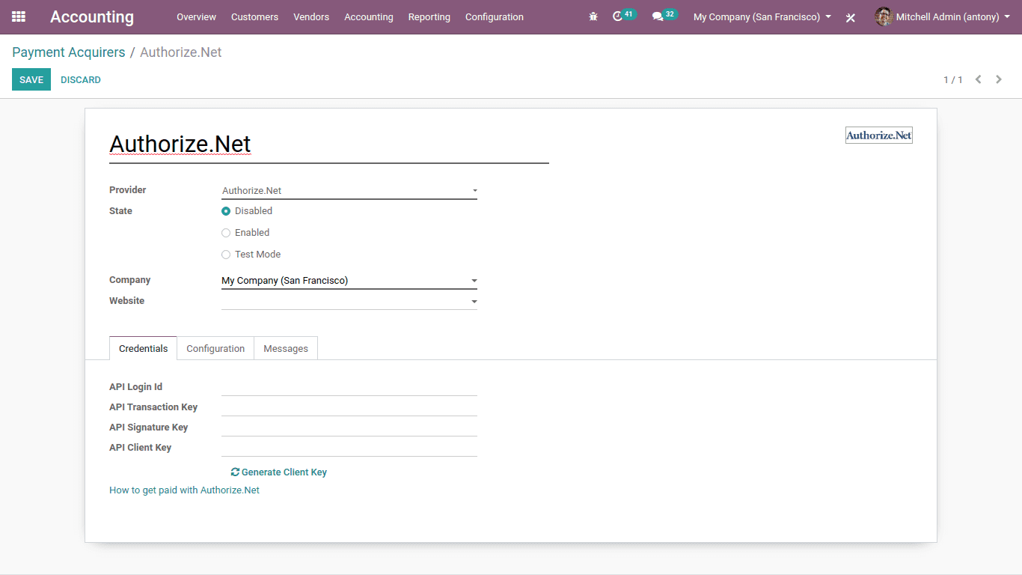Go to previous record arrow
The height and width of the screenshot is (575, 1022).
coord(978,79)
